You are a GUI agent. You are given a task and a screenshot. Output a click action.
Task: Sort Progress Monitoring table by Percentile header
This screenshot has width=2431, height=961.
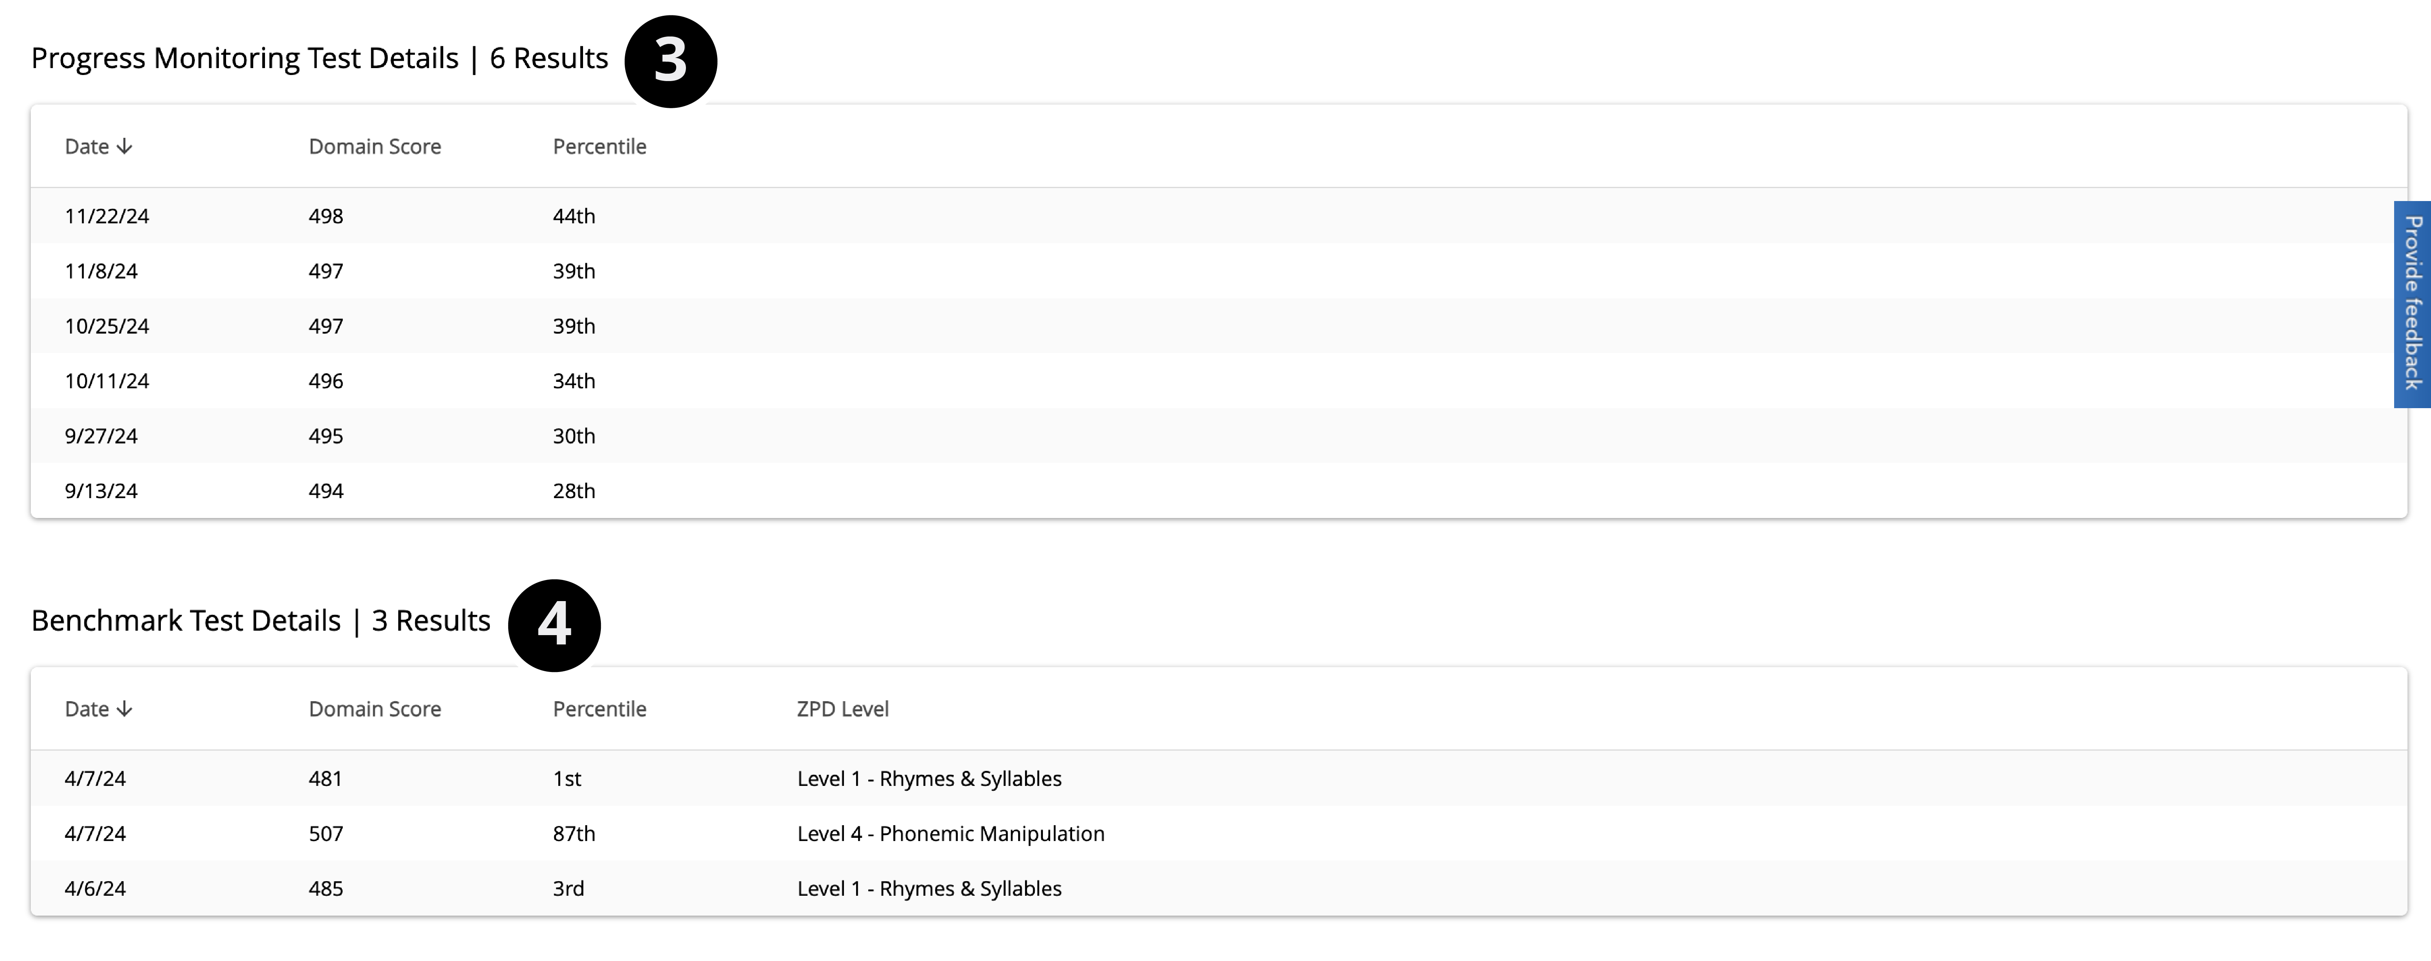pyautogui.click(x=599, y=146)
